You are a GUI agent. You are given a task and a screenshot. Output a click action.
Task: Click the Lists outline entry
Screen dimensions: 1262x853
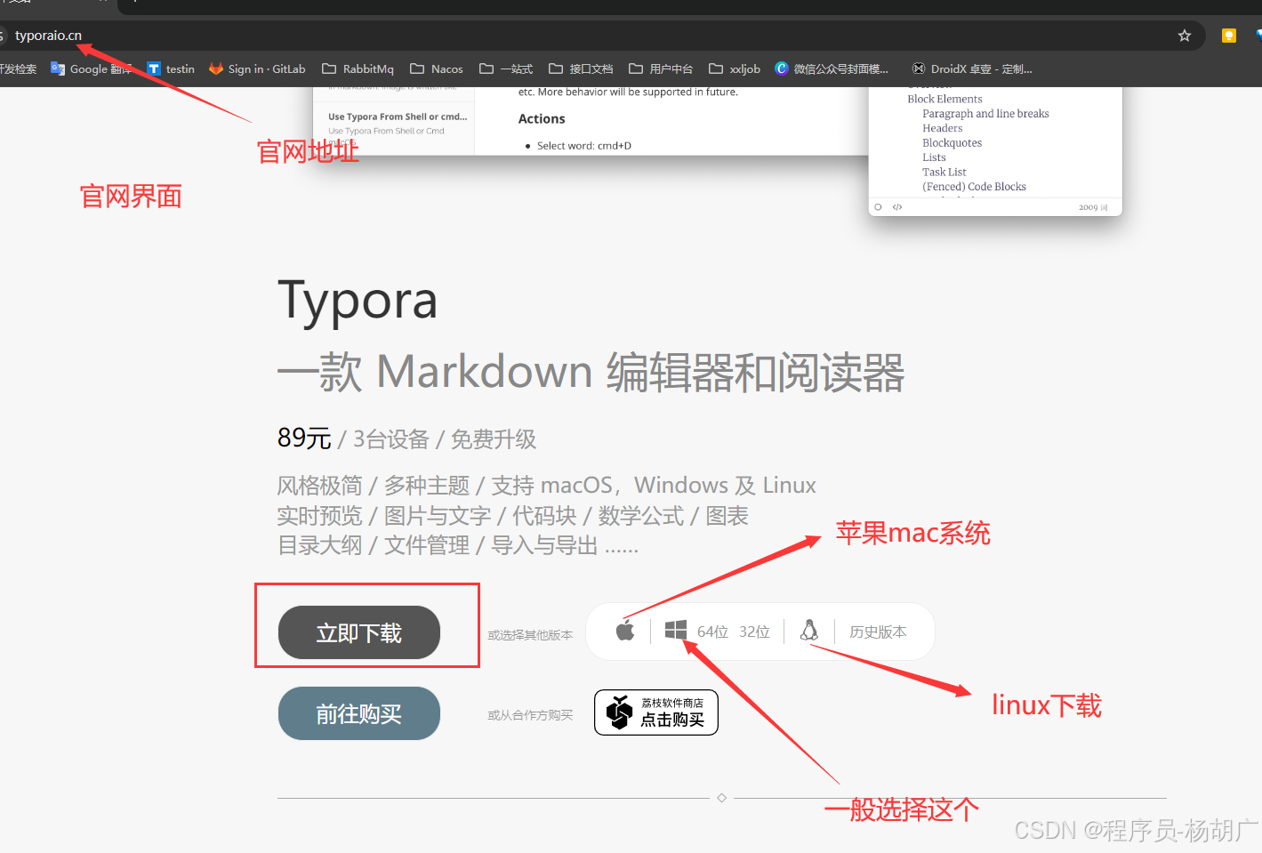tap(934, 157)
